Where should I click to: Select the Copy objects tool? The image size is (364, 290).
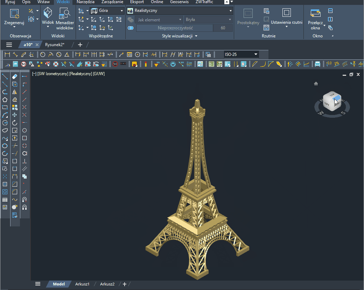[15, 84]
